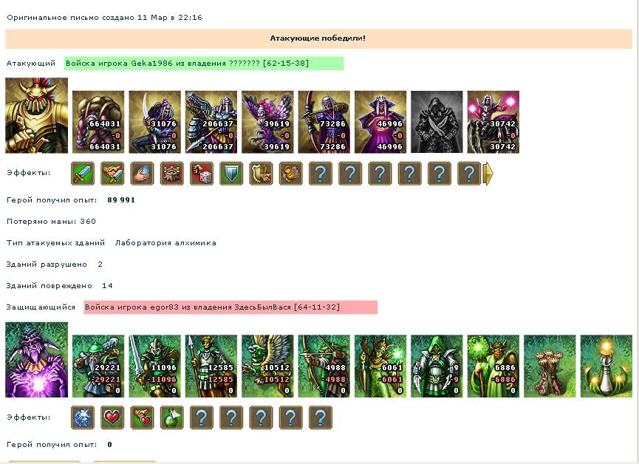Click the red fist and dice effect
The image size is (639, 464).
click(202, 174)
